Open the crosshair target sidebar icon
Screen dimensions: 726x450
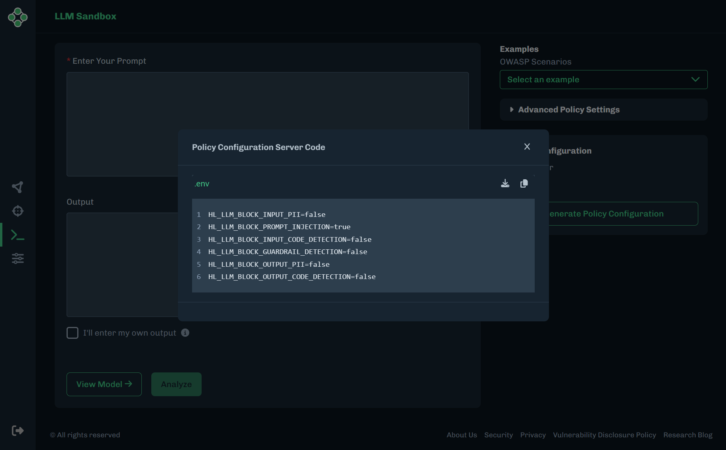point(18,211)
